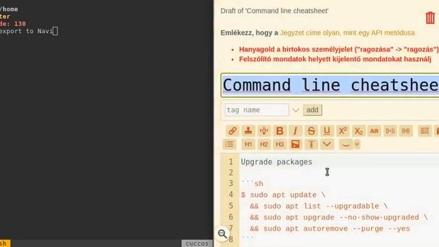Viewport: 439px width, 247px height.
Task: Click line number 2 in the gutter
Action: pos(230,172)
